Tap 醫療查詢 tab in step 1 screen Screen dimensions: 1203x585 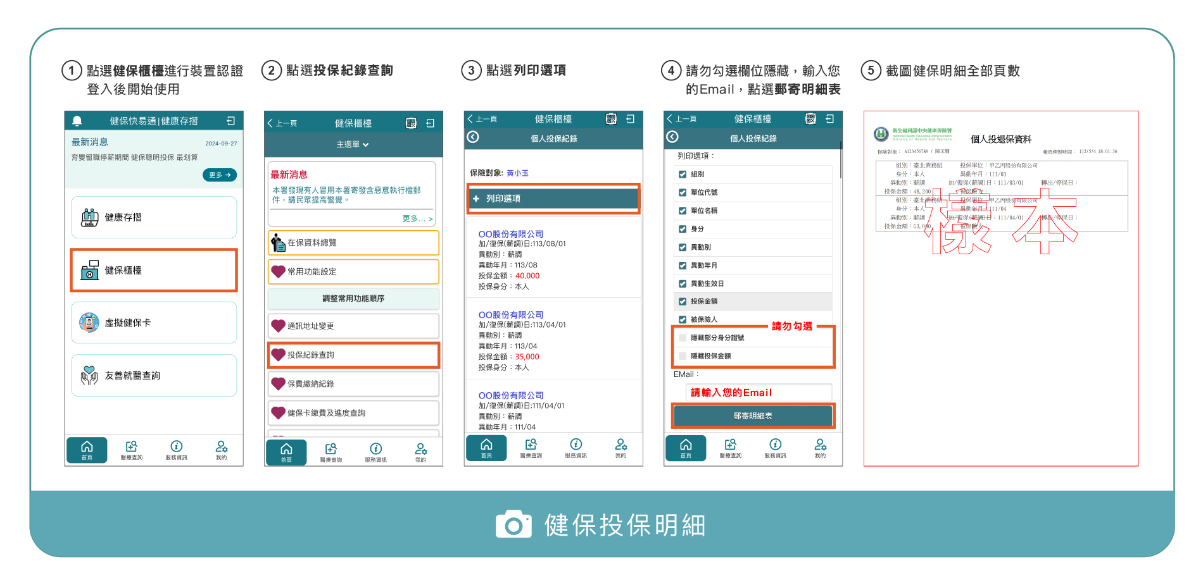(x=132, y=450)
